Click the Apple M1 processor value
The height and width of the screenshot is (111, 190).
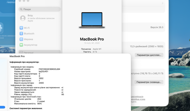(x=97, y=49)
